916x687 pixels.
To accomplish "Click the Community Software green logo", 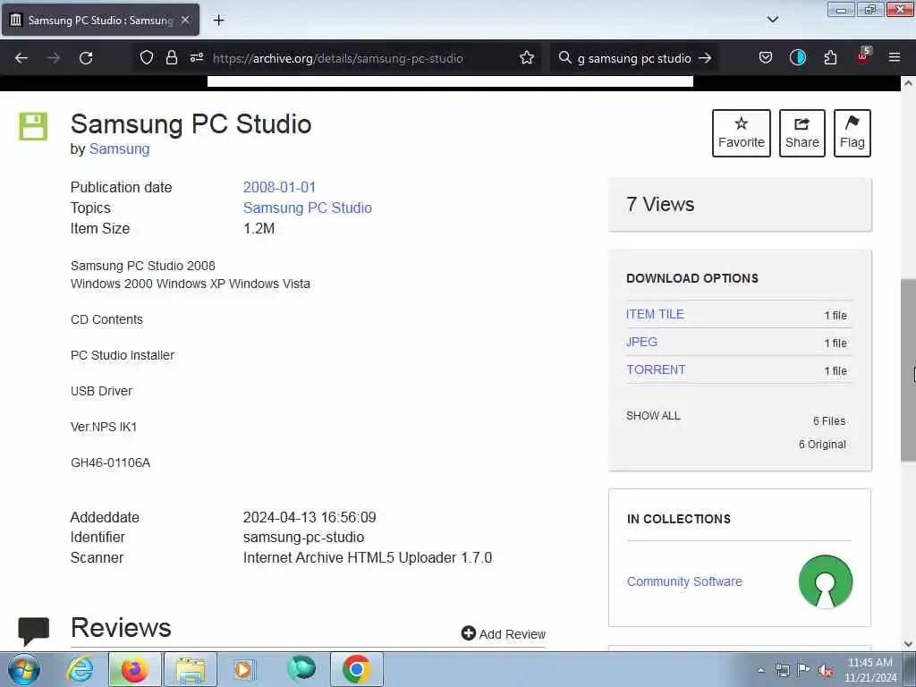I will point(825,581).
